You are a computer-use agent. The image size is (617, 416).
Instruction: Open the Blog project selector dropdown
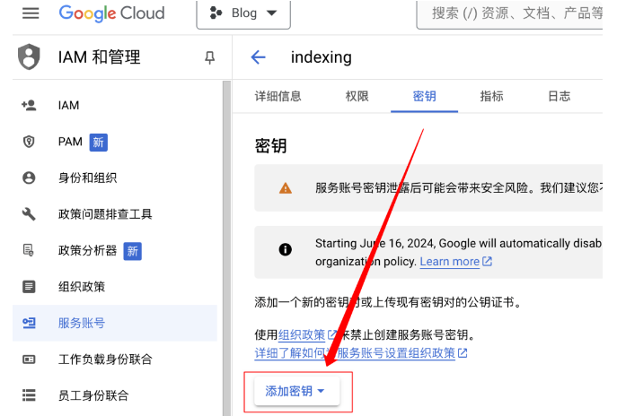point(242,13)
